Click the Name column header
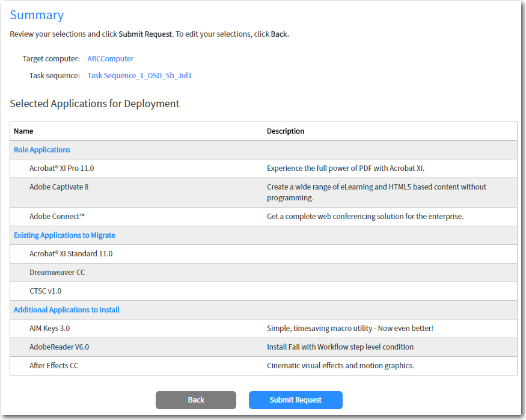The width and height of the screenshot is (526, 420). click(x=23, y=131)
